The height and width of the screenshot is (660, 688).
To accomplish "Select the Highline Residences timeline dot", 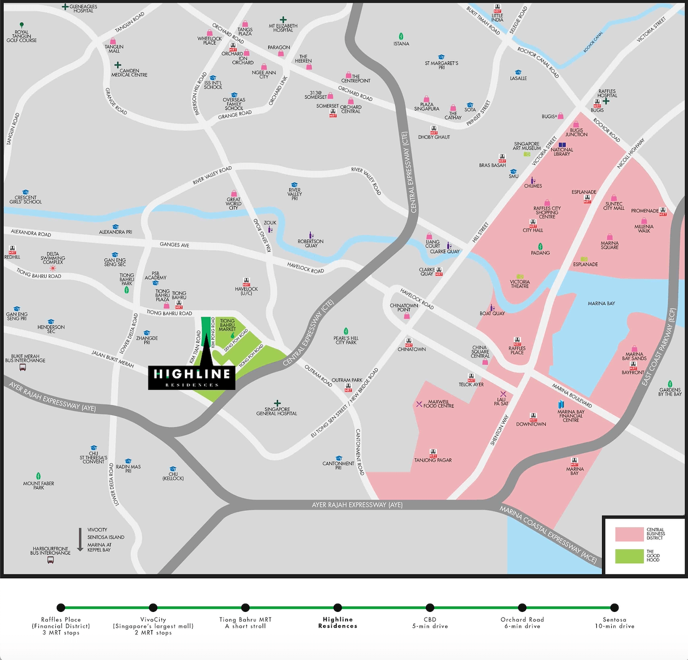I will coord(338,608).
